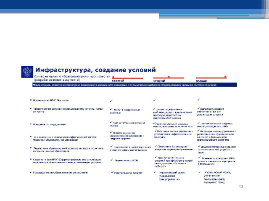Click БАЗОВЫЙ checkmark in ФГИС Моя школа row

[111, 101]
